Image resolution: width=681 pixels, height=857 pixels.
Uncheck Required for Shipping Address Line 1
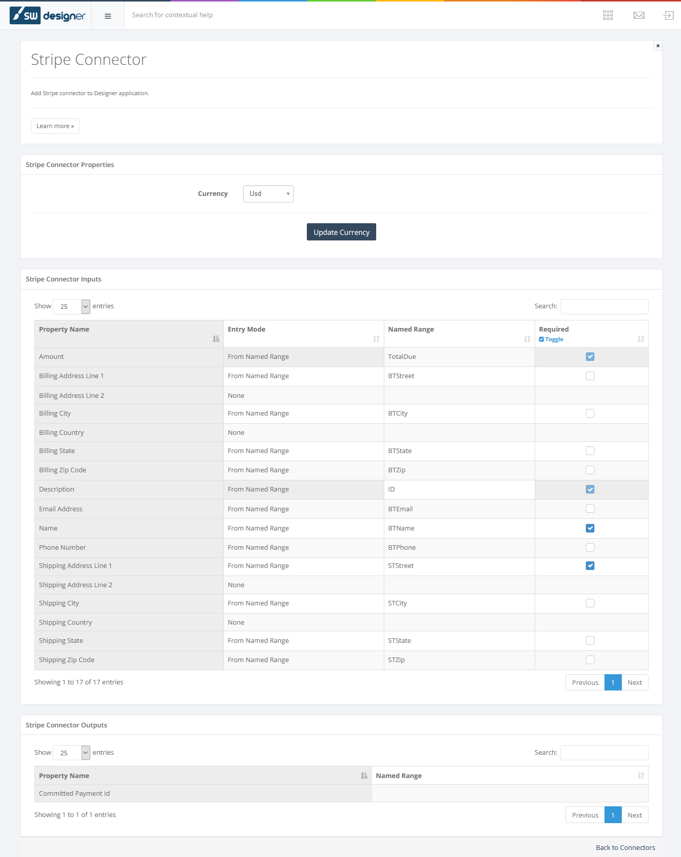(x=590, y=566)
